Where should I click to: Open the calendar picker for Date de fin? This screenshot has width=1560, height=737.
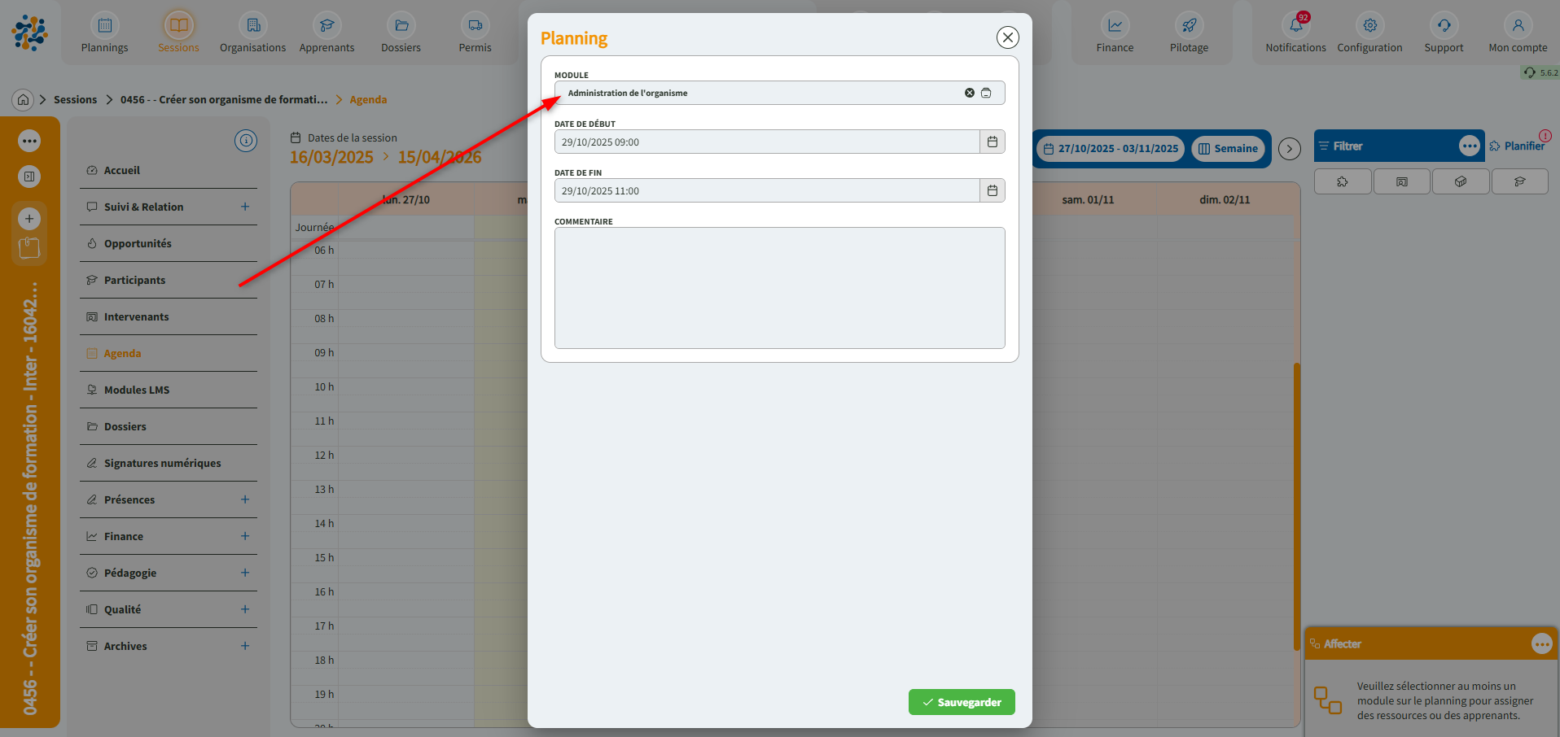coord(992,190)
